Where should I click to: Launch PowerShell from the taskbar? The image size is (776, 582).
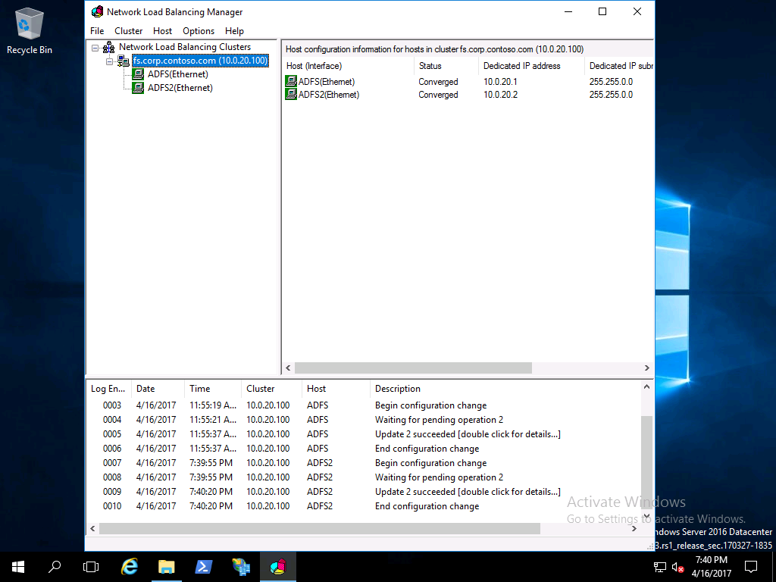tap(204, 566)
